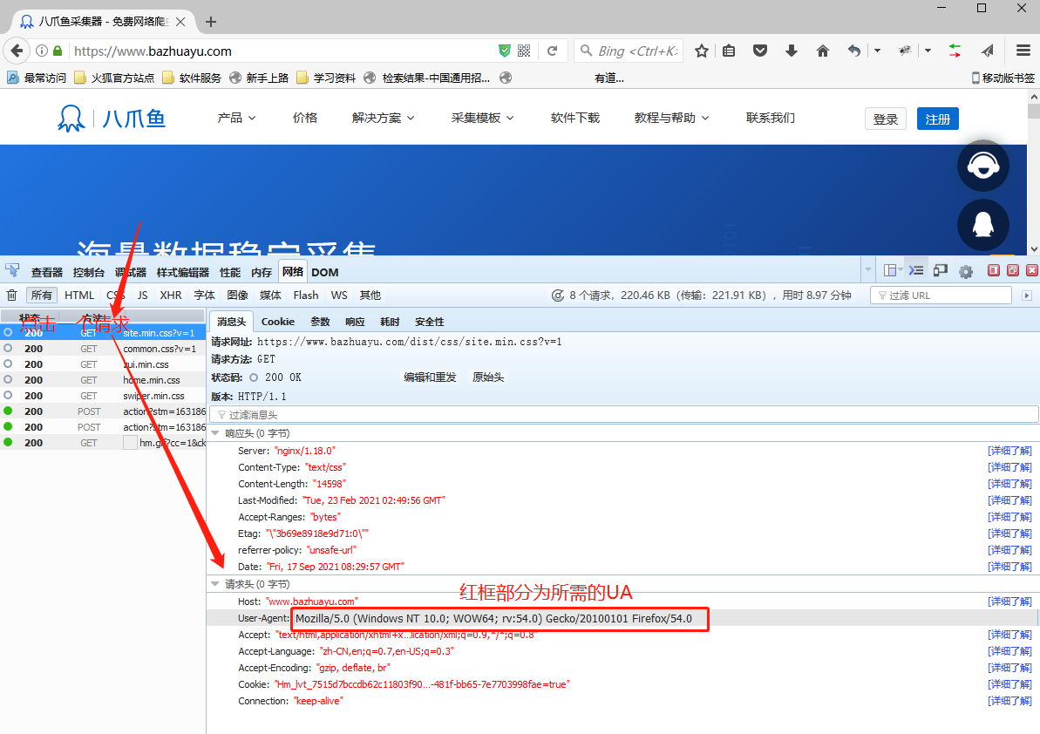The width and height of the screenshot is (1040, 734).
Task: Click the Bing search box
Action: (x=630, y=51)
